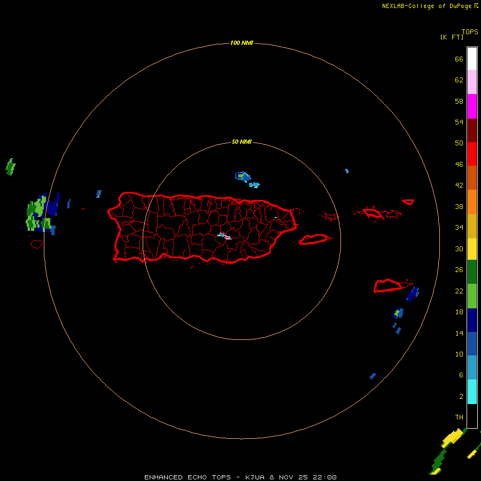Click the magenta legend swatch
Viewport: 481px width, 481px height.
tap(472, 106)
